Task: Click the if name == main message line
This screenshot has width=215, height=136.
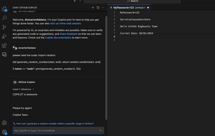Action: 47,69
